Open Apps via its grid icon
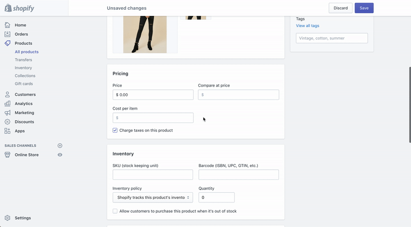Viewport: 411px width, 227px height. coord(7,131)
